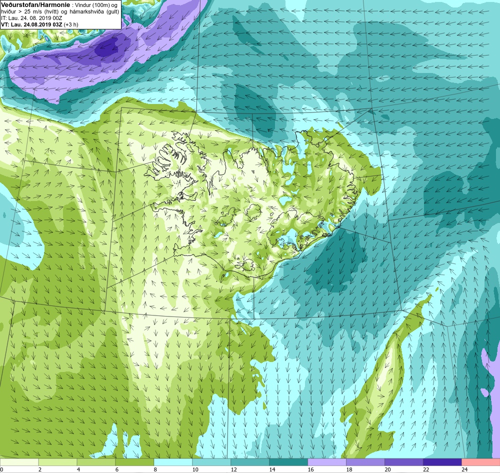Click the teal 12–14 m/s legend swatch
This screenshot has width=500, height=473.
250,462
